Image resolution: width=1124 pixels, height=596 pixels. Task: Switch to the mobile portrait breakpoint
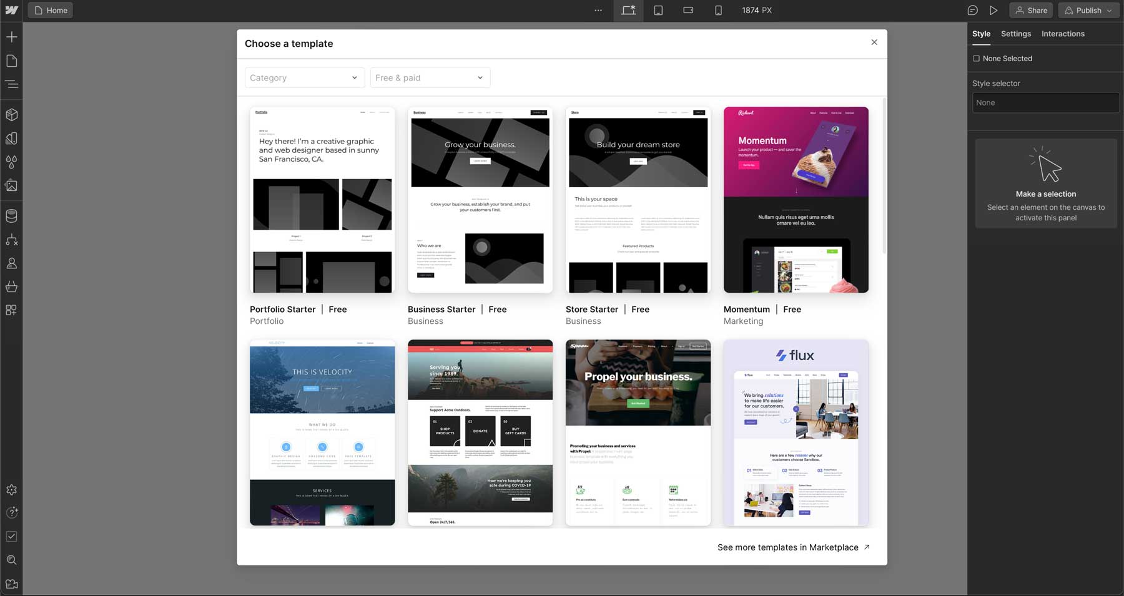click(719, 10)
